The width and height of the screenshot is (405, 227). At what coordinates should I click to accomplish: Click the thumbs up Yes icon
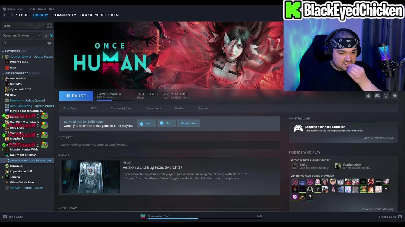click(141, 124)
